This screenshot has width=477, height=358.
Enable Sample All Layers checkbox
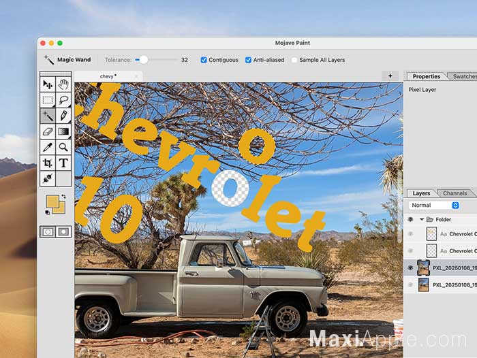tap(294, 60)
